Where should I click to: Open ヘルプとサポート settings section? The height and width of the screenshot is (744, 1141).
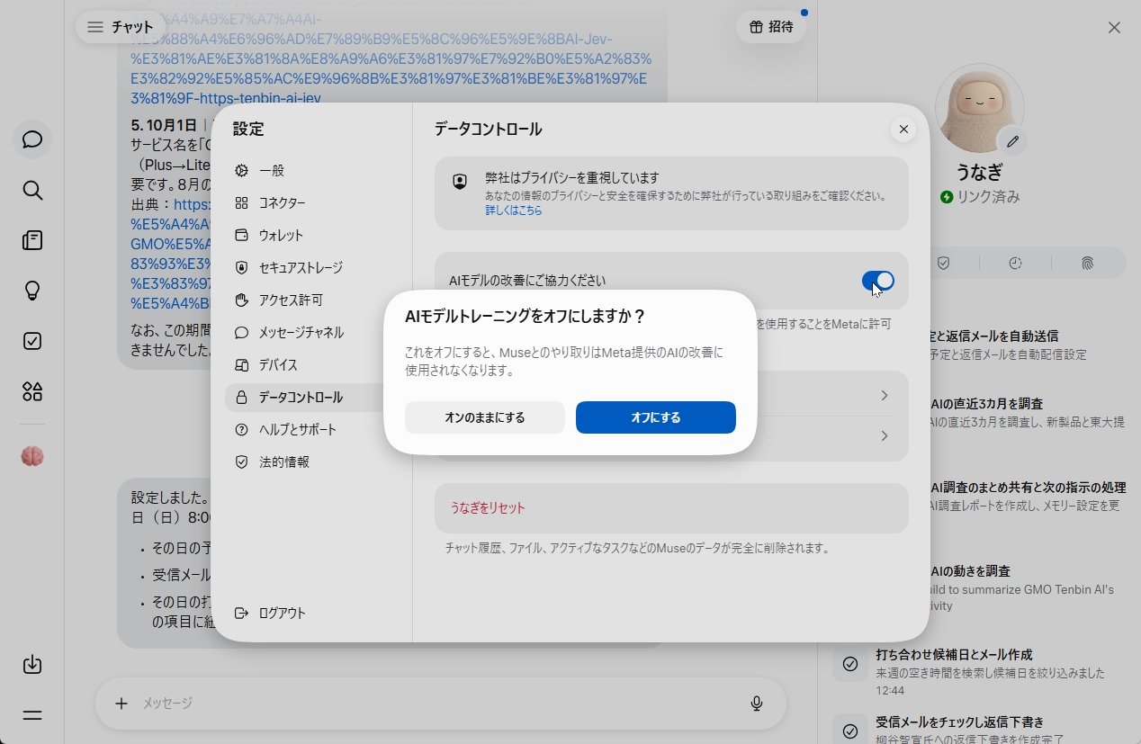(311, 430)
